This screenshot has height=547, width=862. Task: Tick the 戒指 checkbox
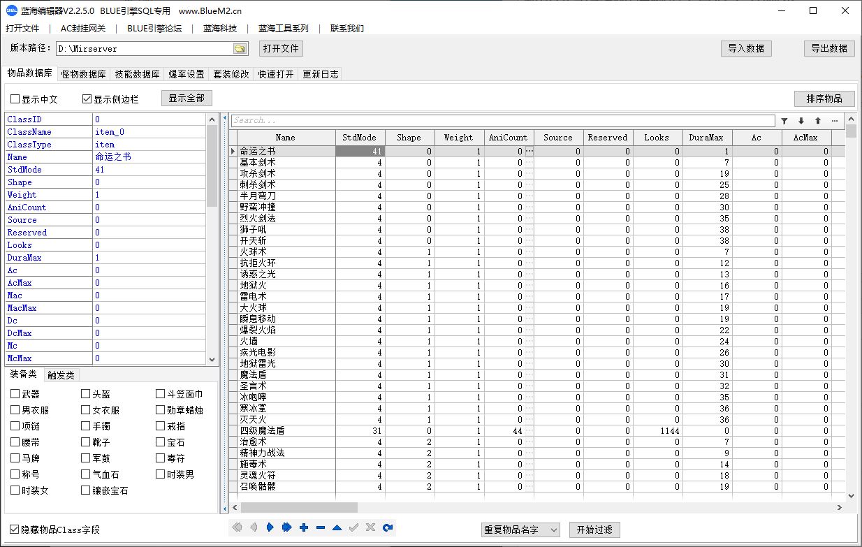point(161,426)
